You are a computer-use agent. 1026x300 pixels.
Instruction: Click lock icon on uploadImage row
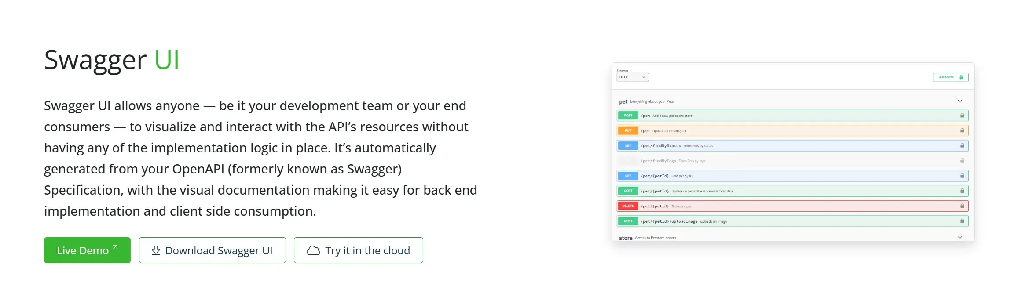(x=962, y=221)
